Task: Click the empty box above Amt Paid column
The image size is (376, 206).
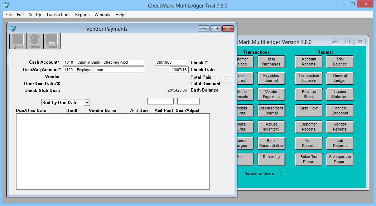Action: (160, 101)
